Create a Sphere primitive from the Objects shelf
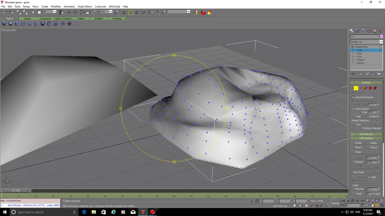 click(x=11, y=24)
